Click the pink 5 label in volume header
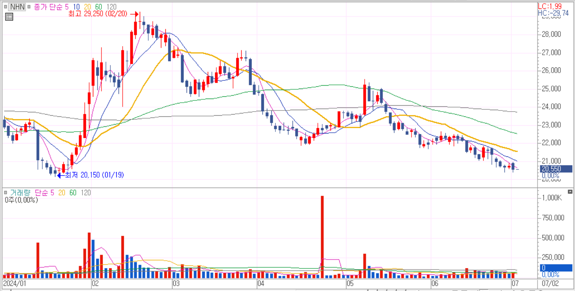Screen dimensions: 575x291 [52, 192]
